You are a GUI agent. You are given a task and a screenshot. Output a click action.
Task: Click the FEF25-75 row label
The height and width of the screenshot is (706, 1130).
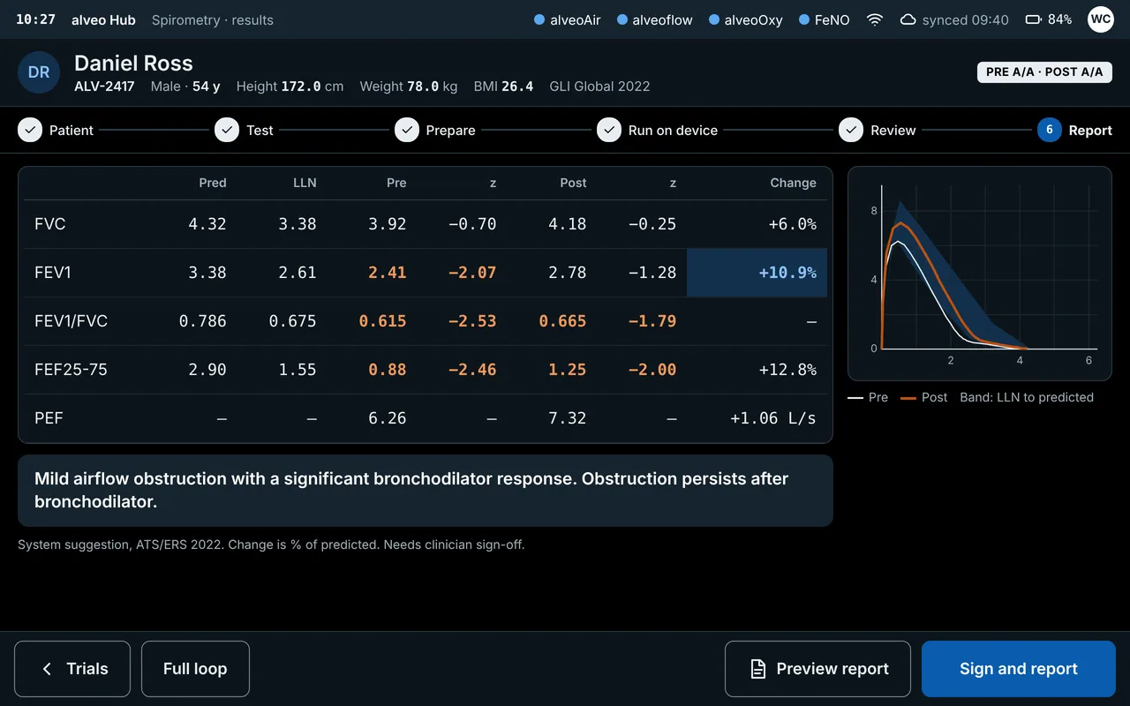tap(71, 370)
